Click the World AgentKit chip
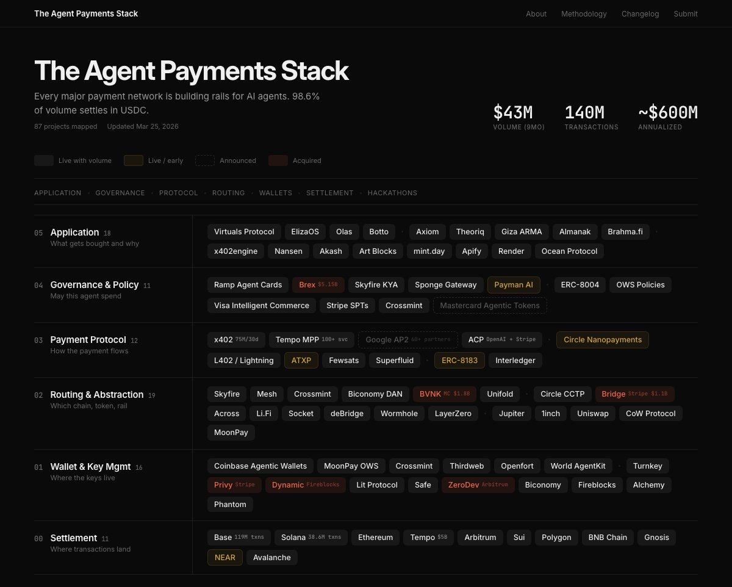 tap(578, 466)
